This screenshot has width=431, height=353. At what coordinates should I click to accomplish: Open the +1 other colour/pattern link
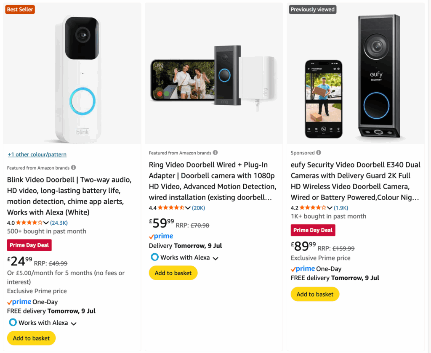click(x=37, y=154)
